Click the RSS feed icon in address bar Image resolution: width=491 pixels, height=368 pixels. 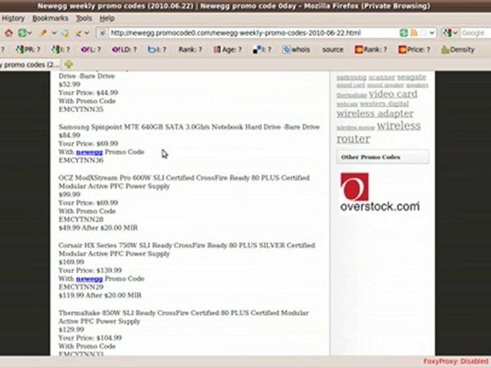[x=414, y=33]
